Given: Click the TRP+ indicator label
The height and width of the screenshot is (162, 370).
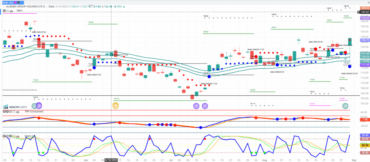Looking at the screenshot, I should point(20,10).
